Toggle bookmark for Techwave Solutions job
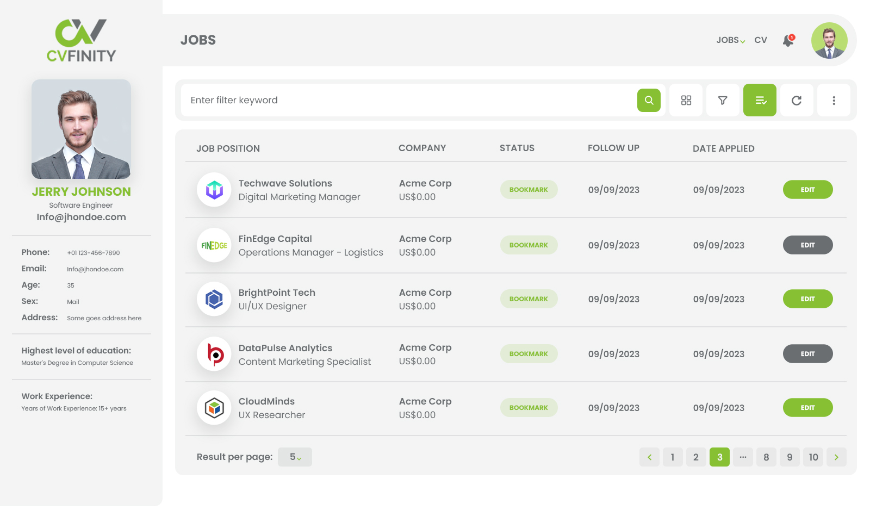This screenshot has width=870, height=516. [529, 189]
